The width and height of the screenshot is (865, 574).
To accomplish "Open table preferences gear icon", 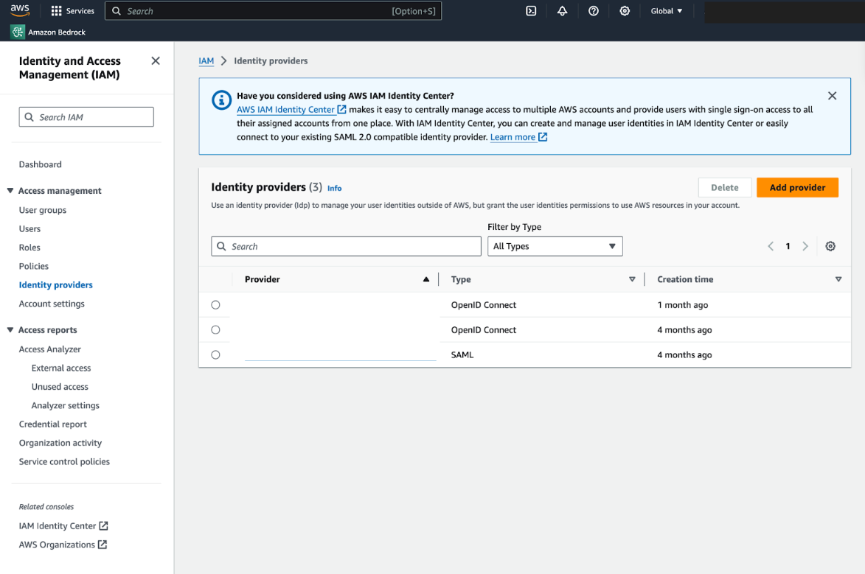I will [x=830, y=246].
